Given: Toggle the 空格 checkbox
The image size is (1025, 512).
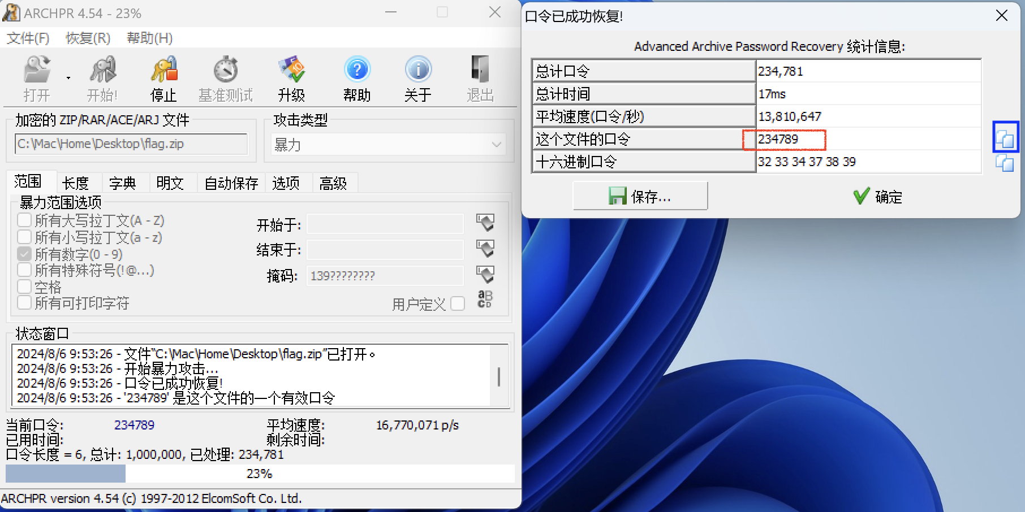Looking at the screenshot, I should pos(24,287).
